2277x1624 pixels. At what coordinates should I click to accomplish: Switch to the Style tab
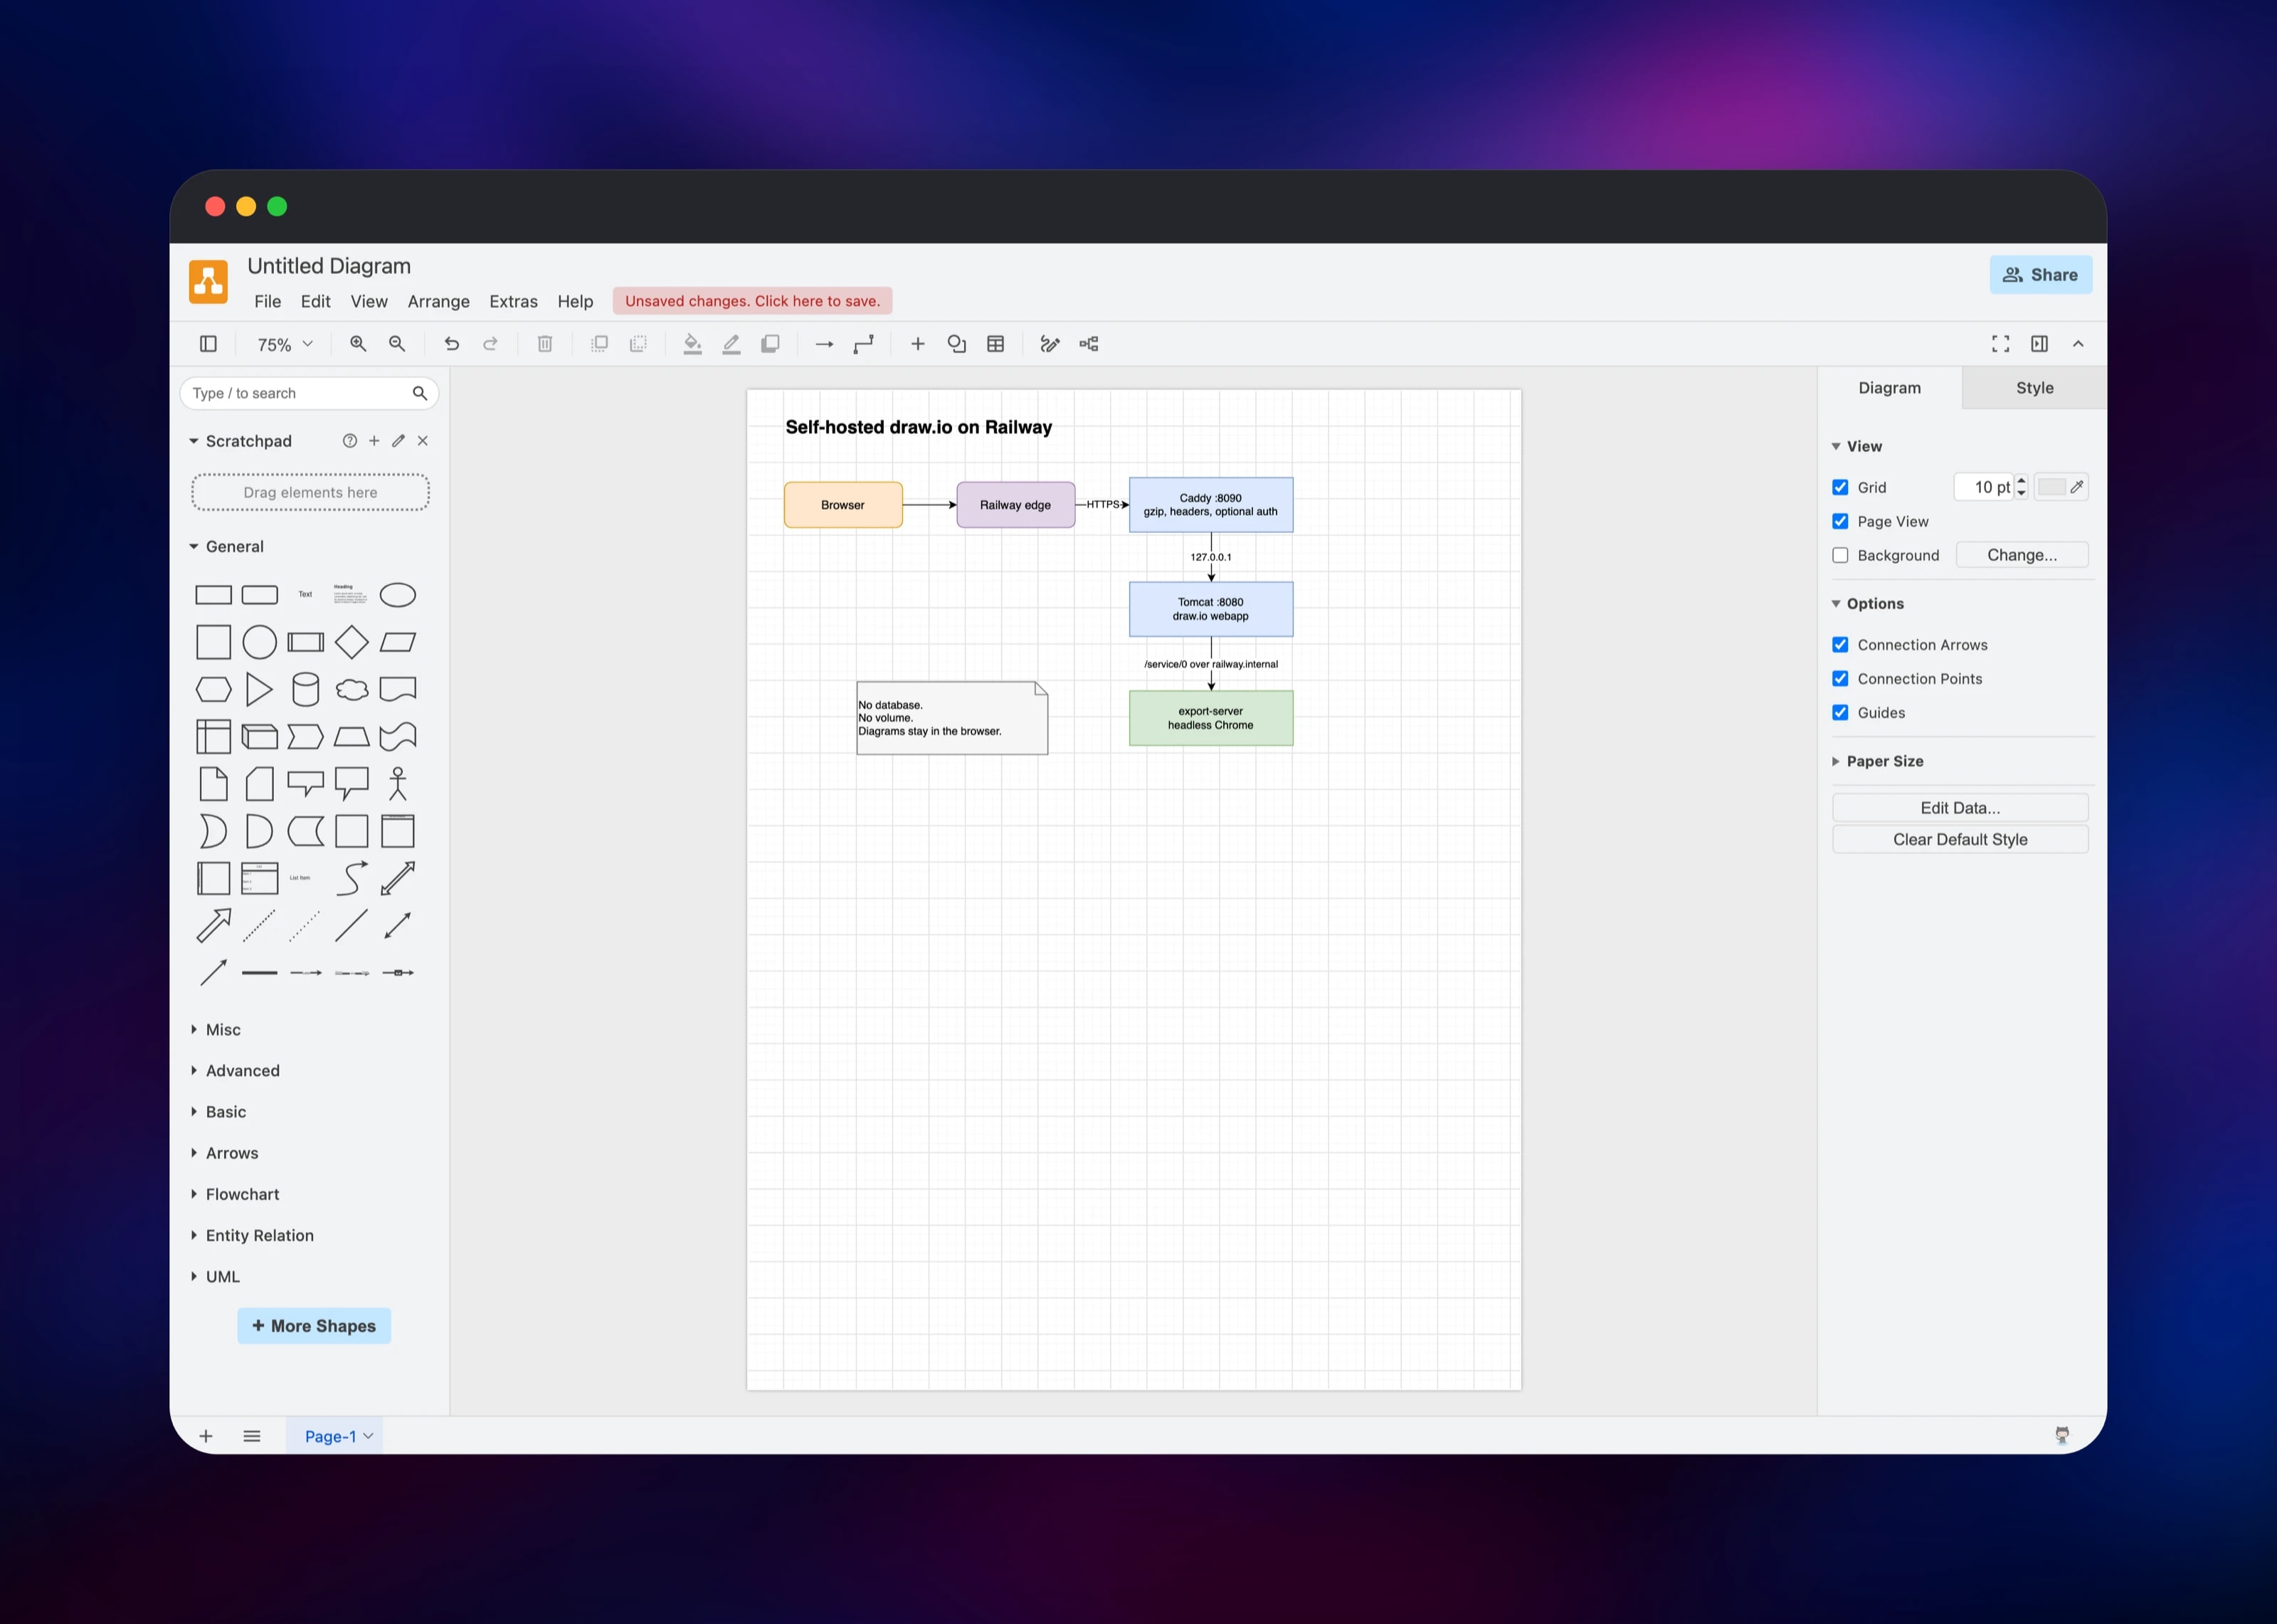click(x=2034, y=388)
